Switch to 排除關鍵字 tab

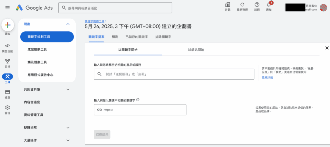click(x=163, y=37)
